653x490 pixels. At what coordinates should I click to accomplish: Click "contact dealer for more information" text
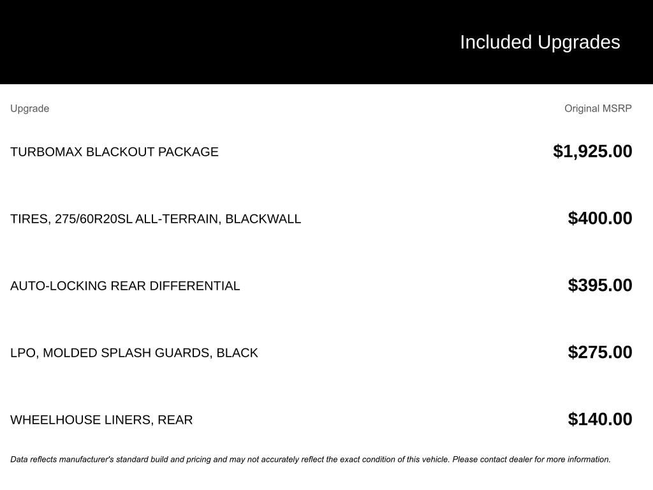[545, 459]
